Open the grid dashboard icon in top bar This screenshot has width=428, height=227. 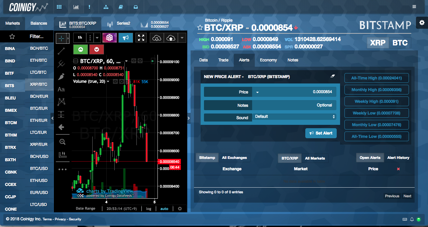59,7
